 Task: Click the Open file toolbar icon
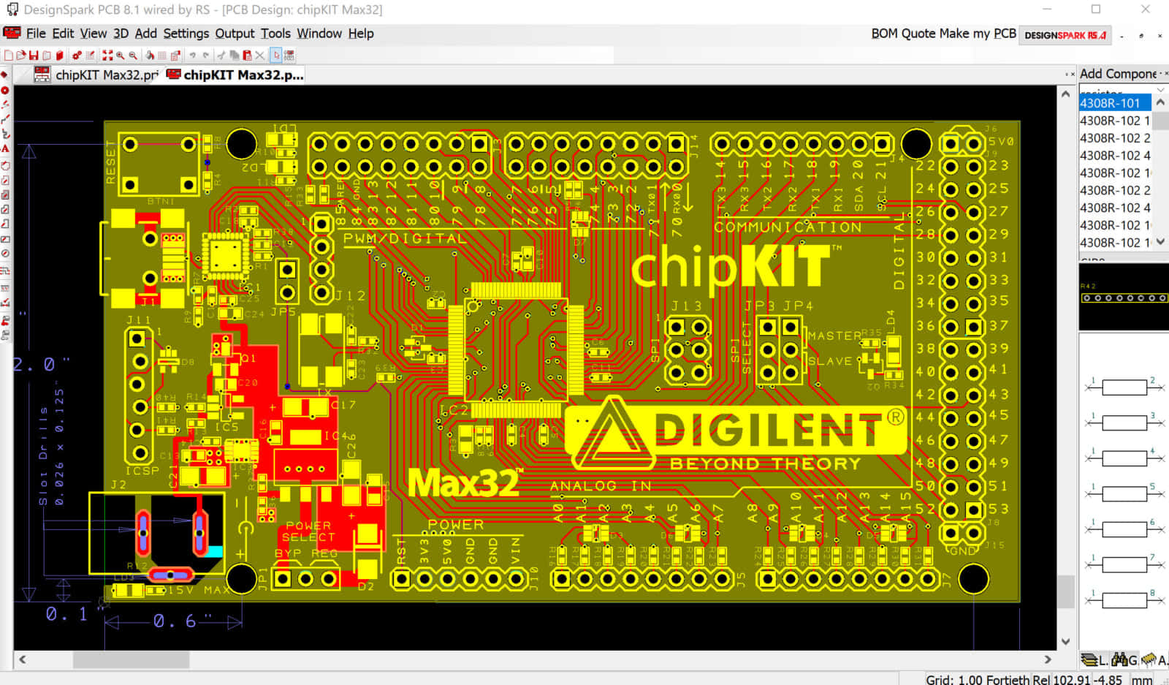pos(20,56)
